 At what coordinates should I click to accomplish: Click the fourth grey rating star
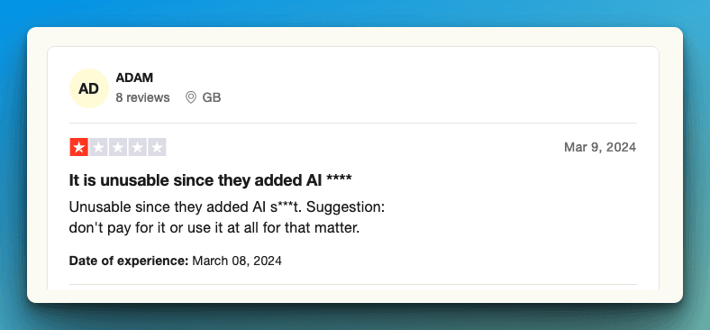click(x=137, y=147)
